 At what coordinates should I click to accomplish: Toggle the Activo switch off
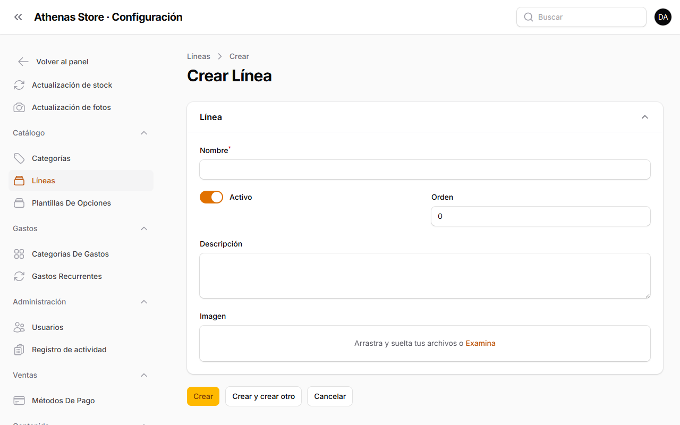(211, 197)
